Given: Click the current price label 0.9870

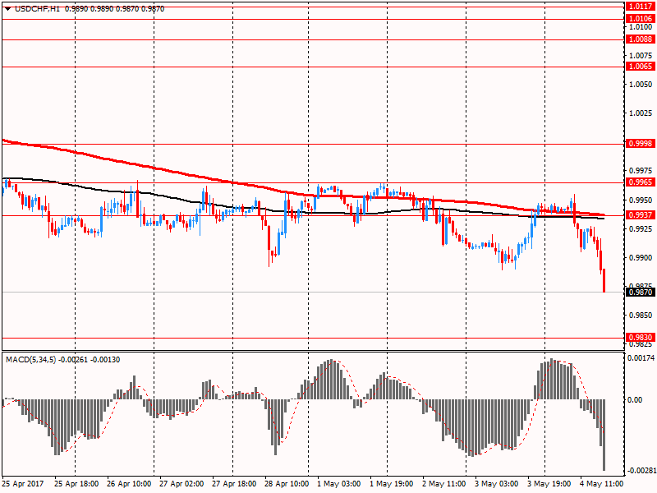Looking at the screenshot, I should tap(641, 292).
